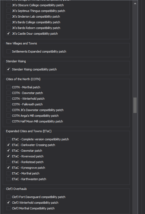Tick COTN Half Moon Mill compatibility patch
Image resolution: width=145 pixels, height=214 pixels.
tap(8, 121)
